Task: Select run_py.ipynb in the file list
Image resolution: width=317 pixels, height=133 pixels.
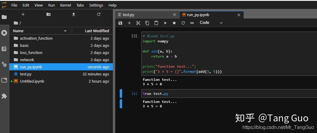Action: tap(61, 67)
